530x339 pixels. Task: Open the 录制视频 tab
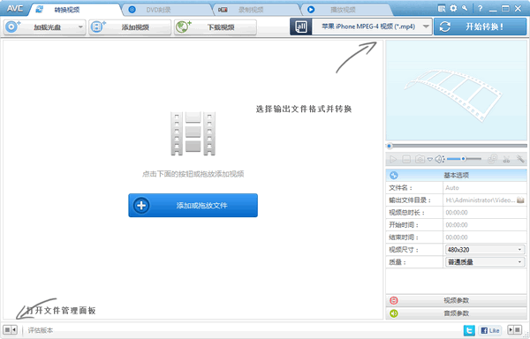(x=251, y=10)
